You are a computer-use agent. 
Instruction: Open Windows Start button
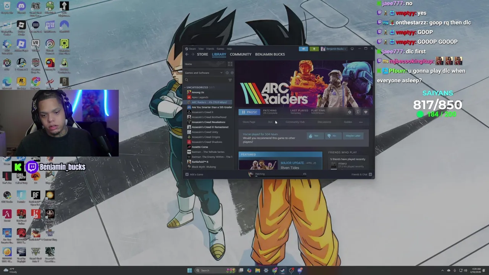[x=189, y=270]
